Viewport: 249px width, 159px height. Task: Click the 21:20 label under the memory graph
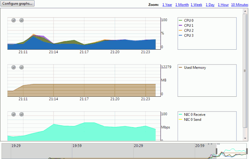click(x=115, y=99)
